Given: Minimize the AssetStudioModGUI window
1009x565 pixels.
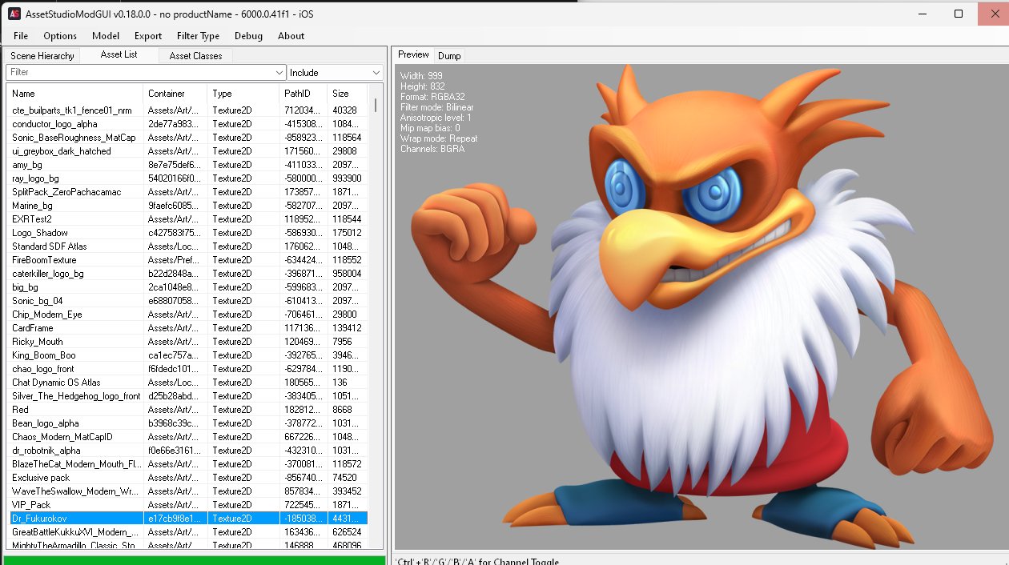Looking at the screenshot, I should pos(922,14).
